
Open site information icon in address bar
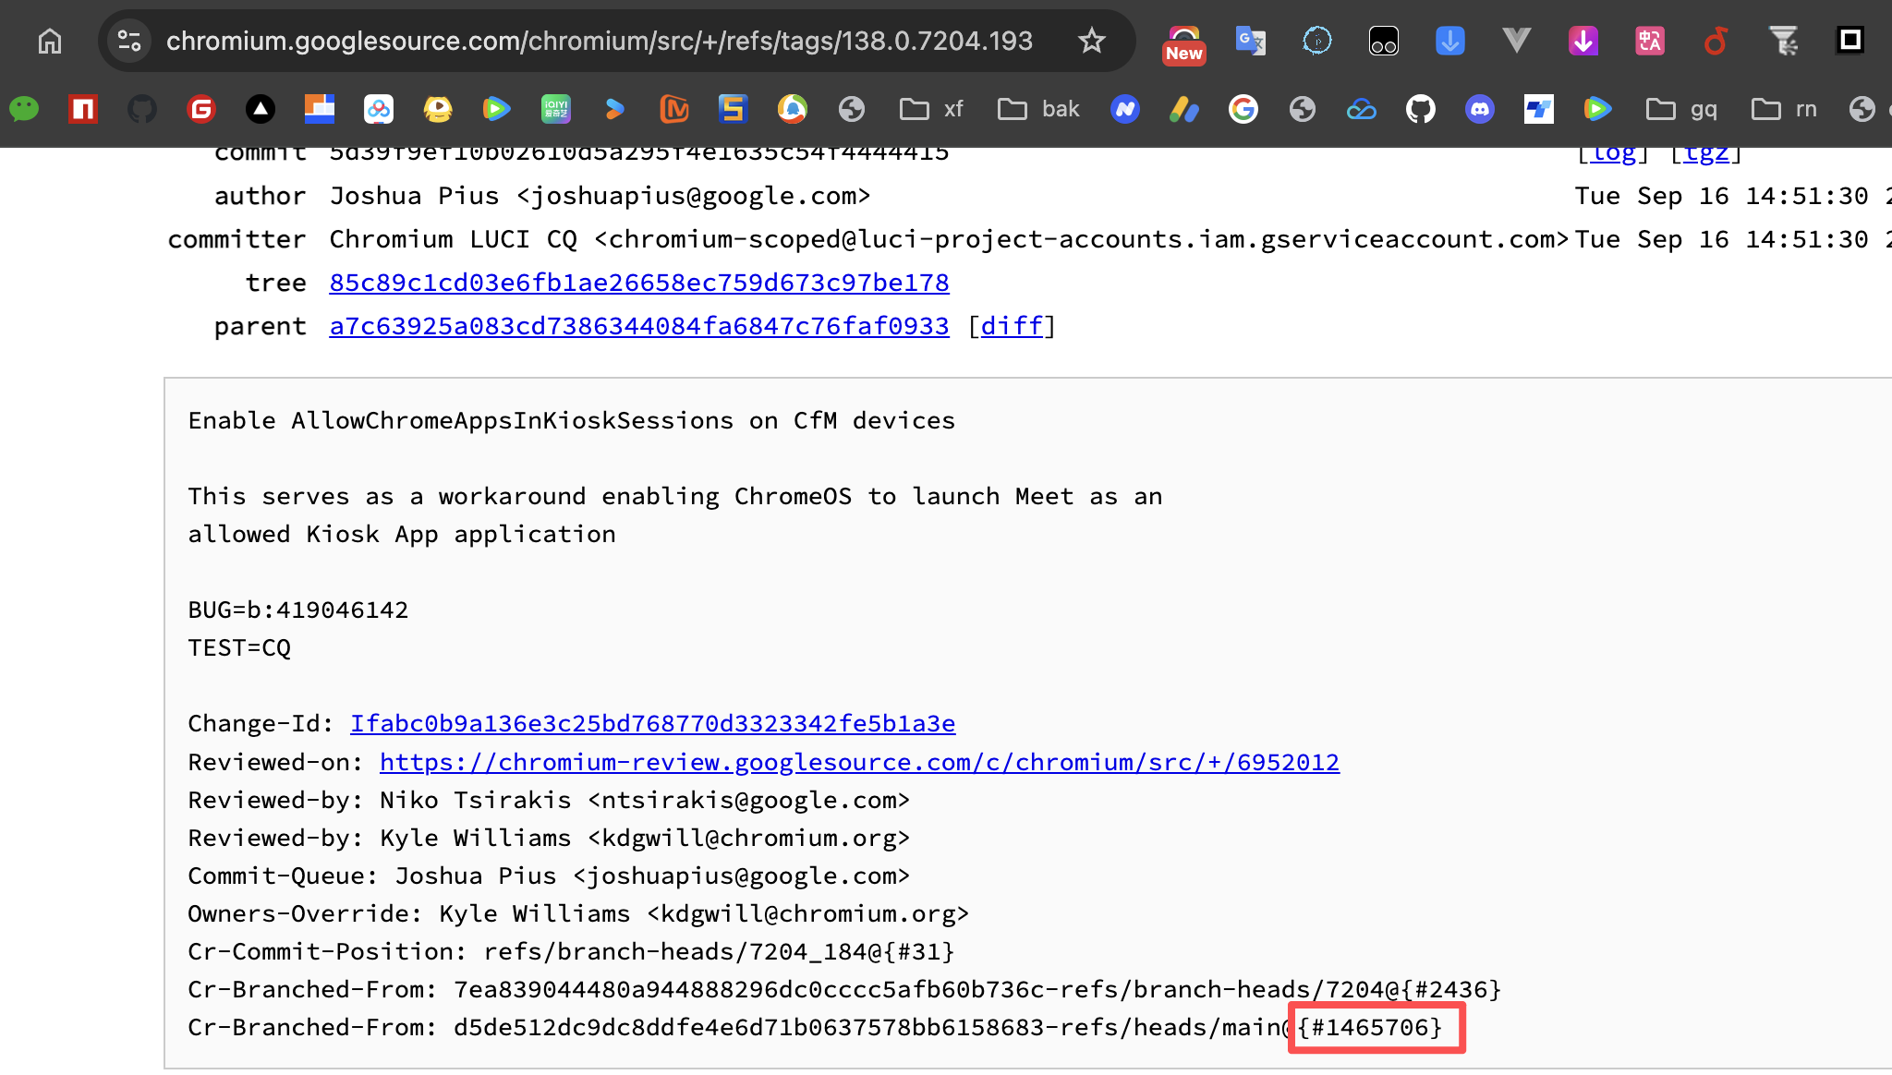click(x=129, y=41)
